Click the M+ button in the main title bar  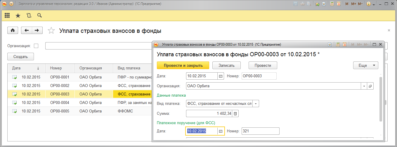pyautogui.click(x=353, y=4)
